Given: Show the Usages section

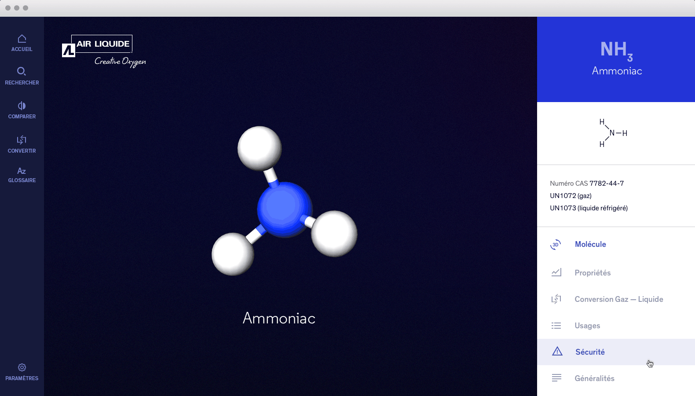Looking at the screenshot, I should point(587,326).
